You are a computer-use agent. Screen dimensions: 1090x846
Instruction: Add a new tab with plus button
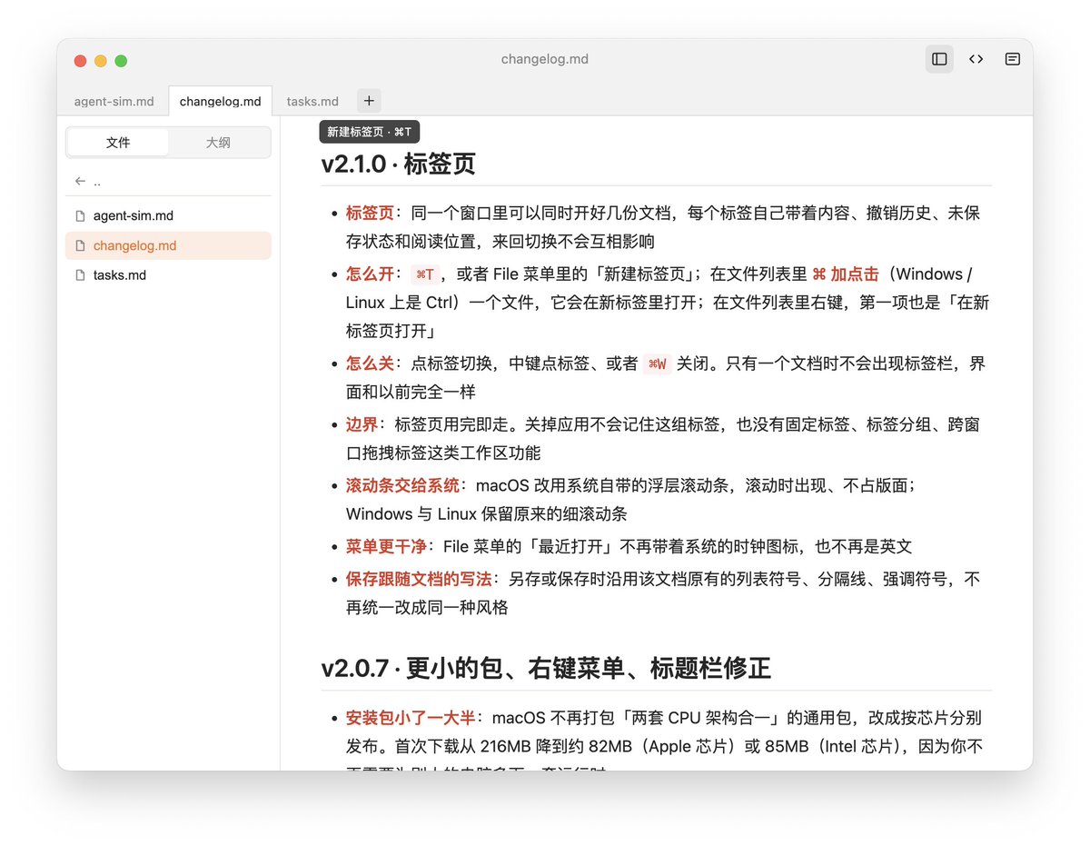pyautogui.click(x=369, y=101)
